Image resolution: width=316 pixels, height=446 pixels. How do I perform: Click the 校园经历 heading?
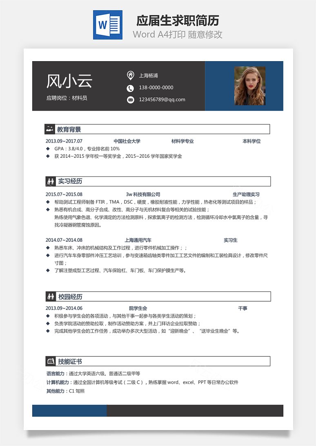tap(70, 297)
